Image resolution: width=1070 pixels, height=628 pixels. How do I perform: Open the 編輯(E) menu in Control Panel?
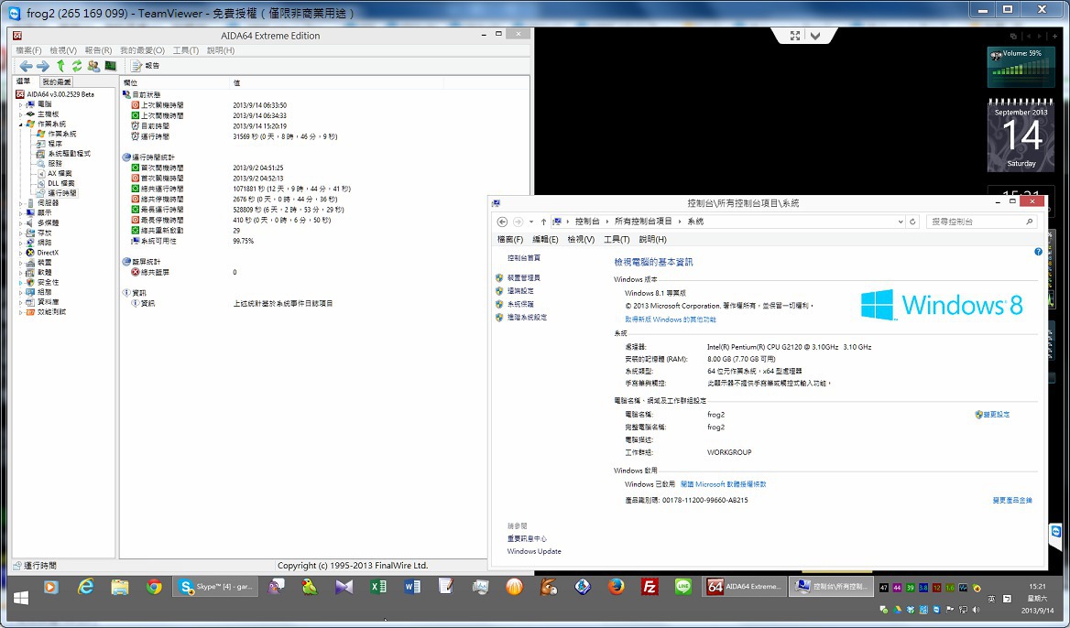[x=545, y=239]
